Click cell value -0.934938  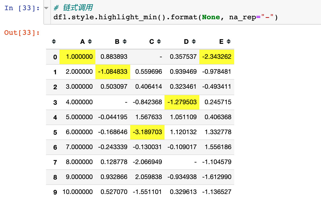[182, 177]
